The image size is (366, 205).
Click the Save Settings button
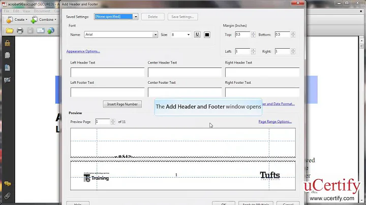(x=182, y=17)
